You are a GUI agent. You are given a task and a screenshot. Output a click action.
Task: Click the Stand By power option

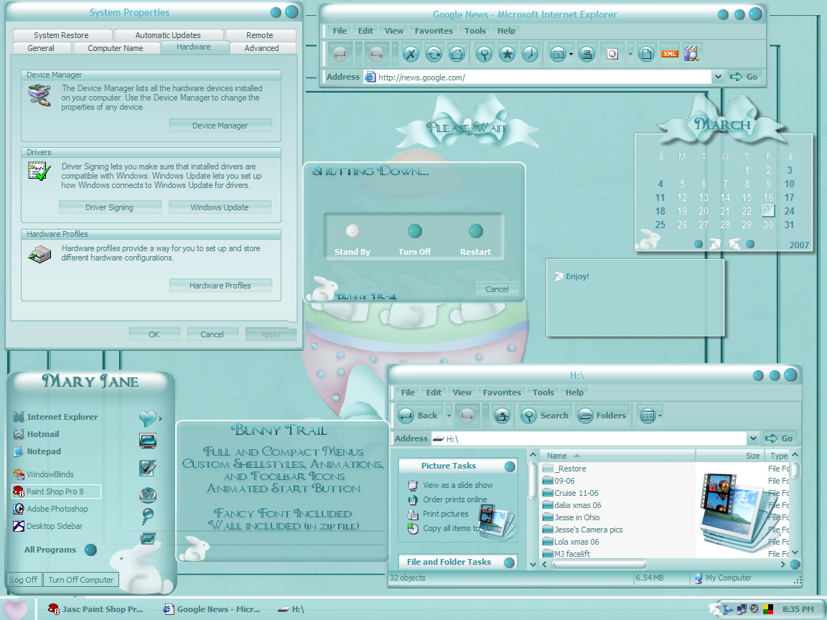tap(352, 231)
